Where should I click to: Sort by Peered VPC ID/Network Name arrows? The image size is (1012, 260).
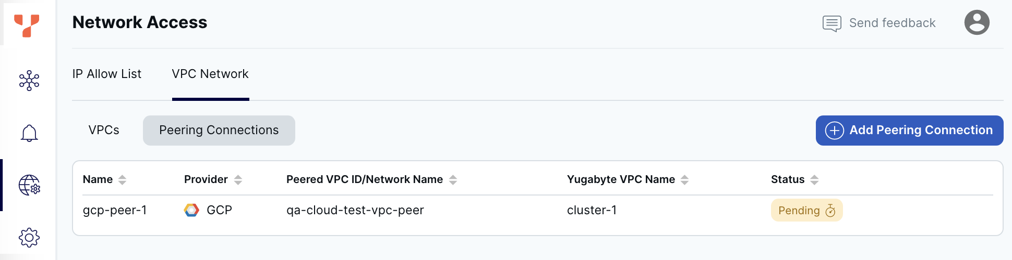click(x=453, y=180)
